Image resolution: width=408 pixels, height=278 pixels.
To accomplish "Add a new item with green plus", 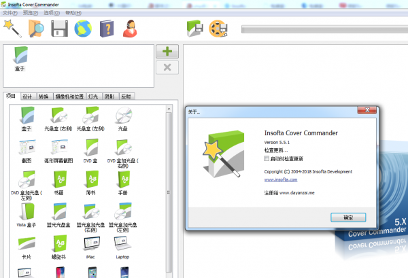I will point(167,51).
